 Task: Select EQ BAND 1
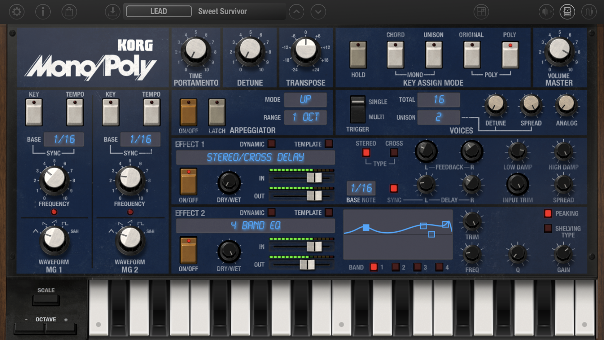tap(374, 267)
